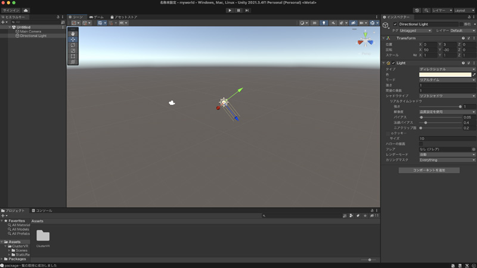The image size is (477, 268).
Task: Click the global search magnifier icon
Action: (426, 10)
